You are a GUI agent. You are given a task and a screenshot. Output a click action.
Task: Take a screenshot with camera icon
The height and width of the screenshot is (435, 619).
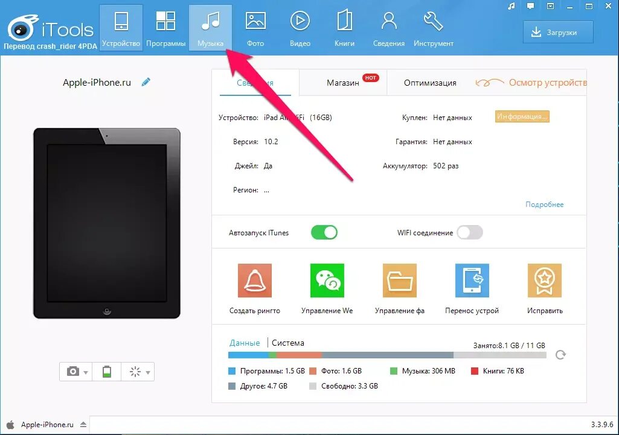coord(72,372)
